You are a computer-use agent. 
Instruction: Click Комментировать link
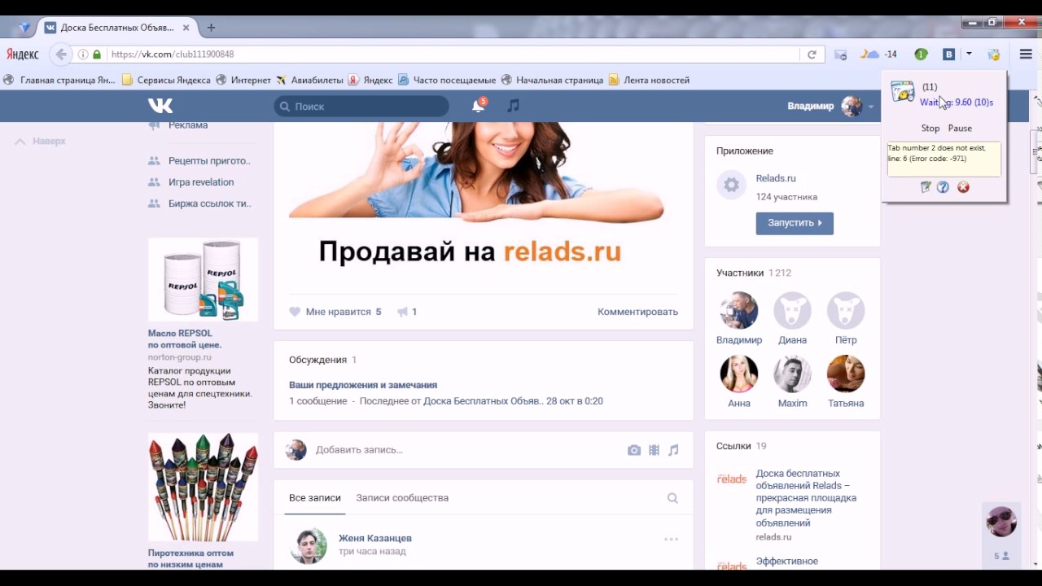point(637,312)
